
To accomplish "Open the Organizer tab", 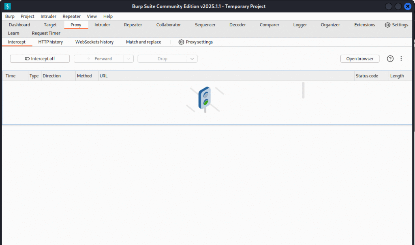I will [x=330, y=25].
